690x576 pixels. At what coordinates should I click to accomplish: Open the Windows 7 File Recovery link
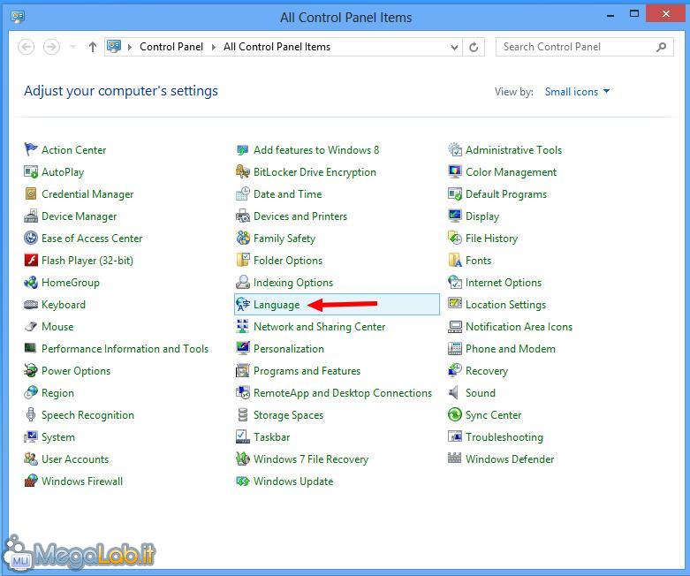tap(311, 459)
